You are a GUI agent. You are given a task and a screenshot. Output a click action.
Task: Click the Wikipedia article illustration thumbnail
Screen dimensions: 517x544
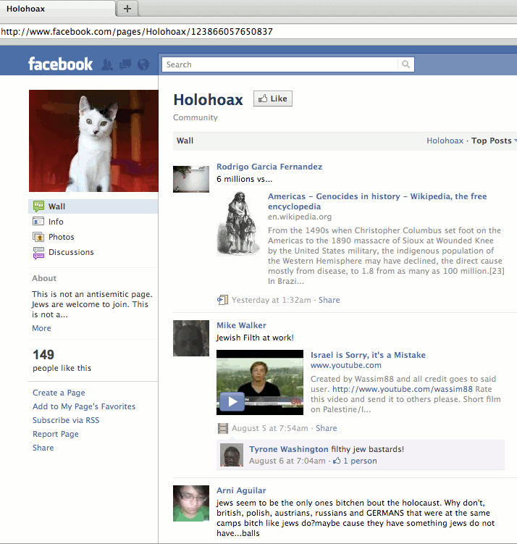point(238,224)
